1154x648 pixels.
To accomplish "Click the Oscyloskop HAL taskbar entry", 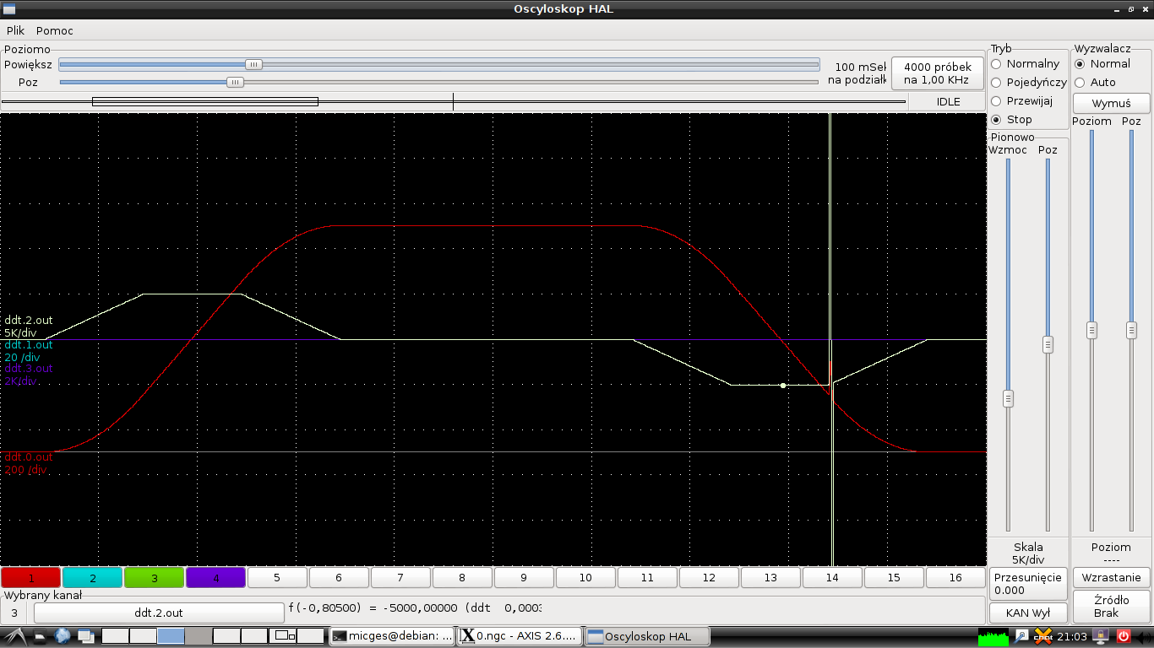I will [648, 636].
